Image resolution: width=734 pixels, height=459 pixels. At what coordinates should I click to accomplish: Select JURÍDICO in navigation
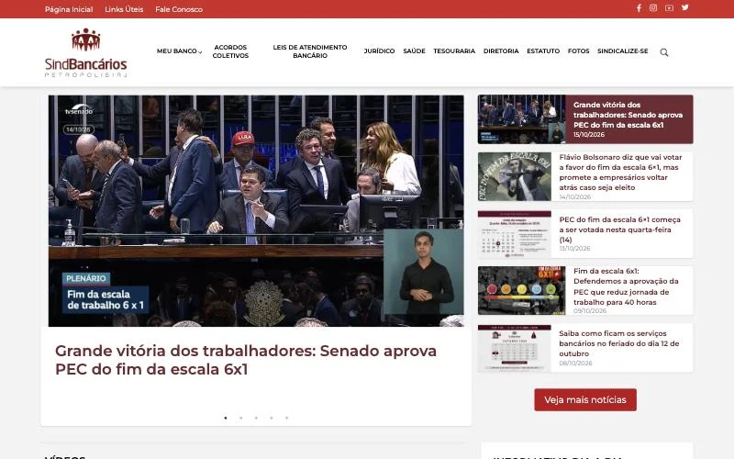pos(379,51)
